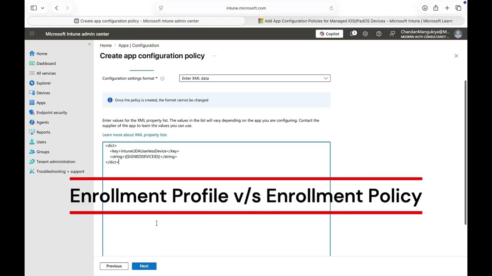Image resolution: width=492 pixels, height=276 pixels.
Task: Click the IntuneUDAUserlessDevice key line
Action: click(x=145, y=151)
